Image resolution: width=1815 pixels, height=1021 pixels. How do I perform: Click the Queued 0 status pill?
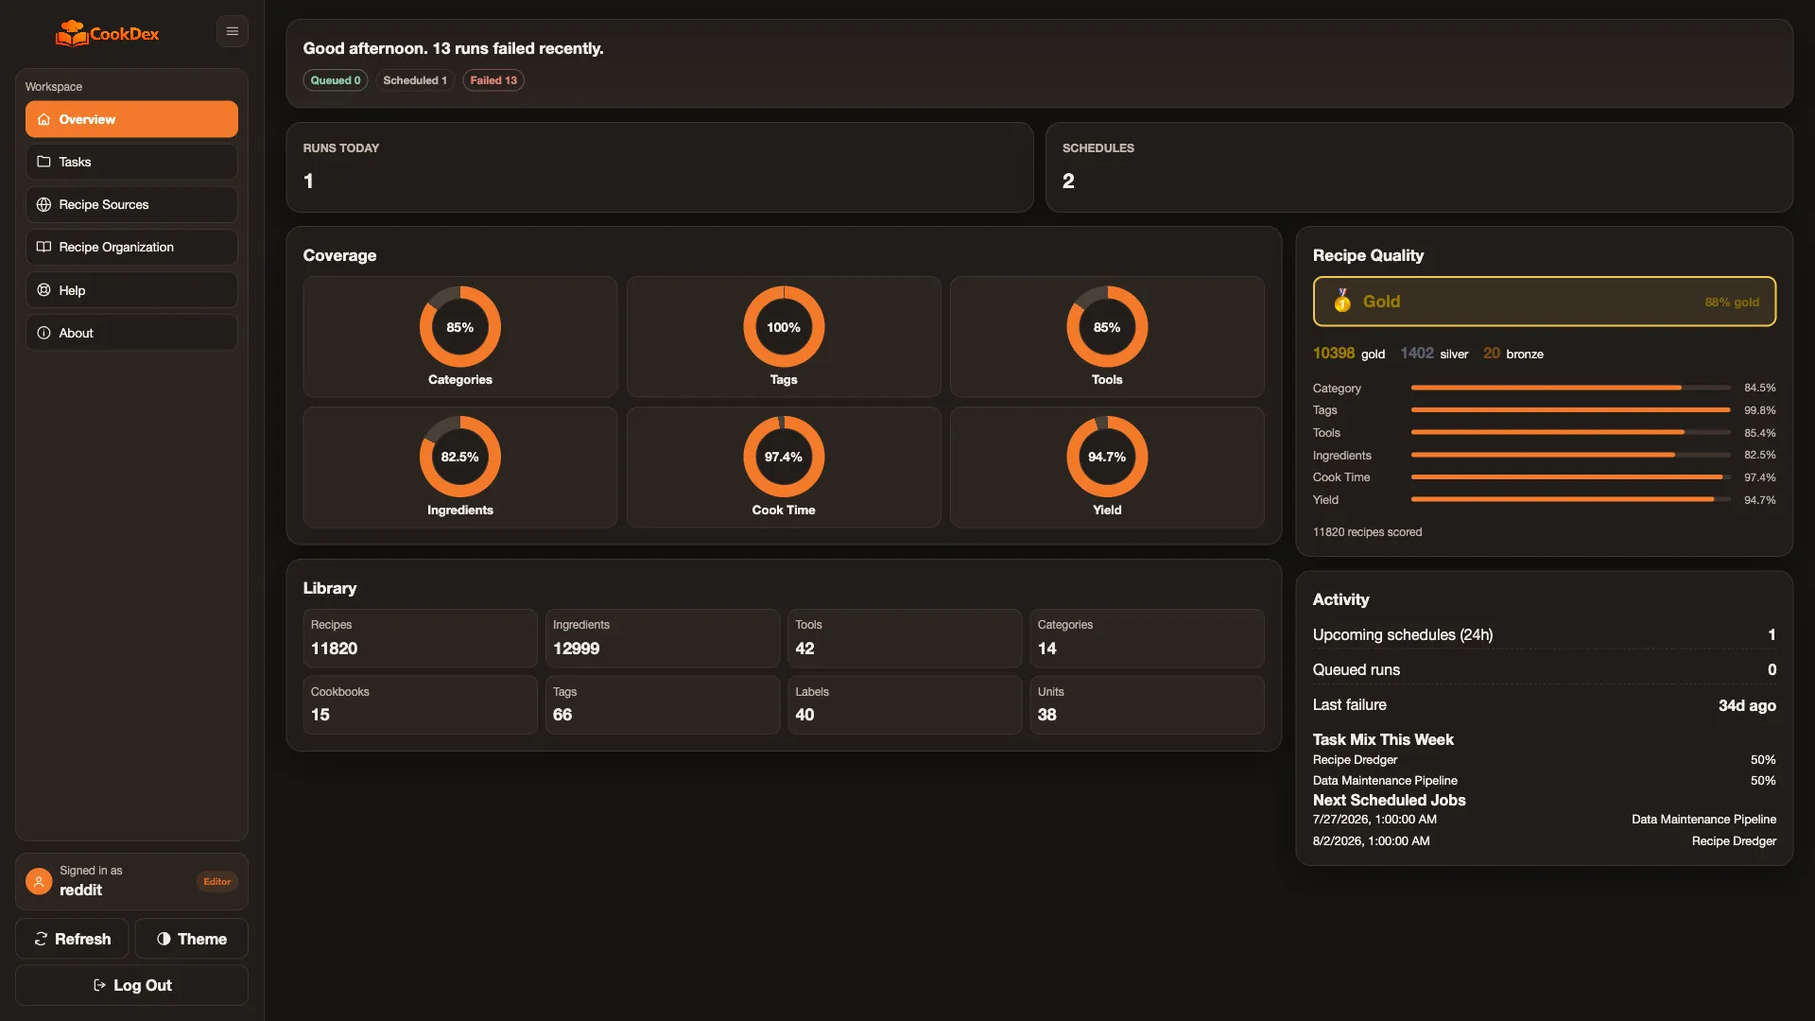tap(336, 80)
